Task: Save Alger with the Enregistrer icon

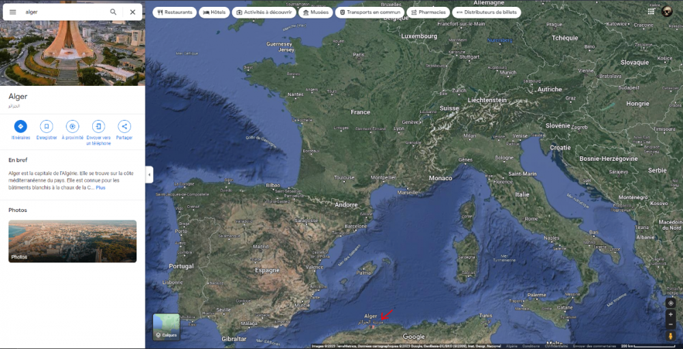Action: (46, 126)
